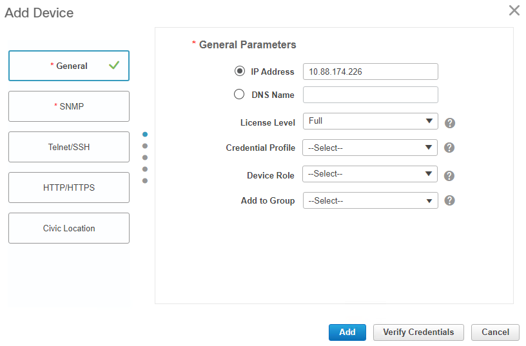
Task: Click help icon beside Credential Profile
Action: 450,148
